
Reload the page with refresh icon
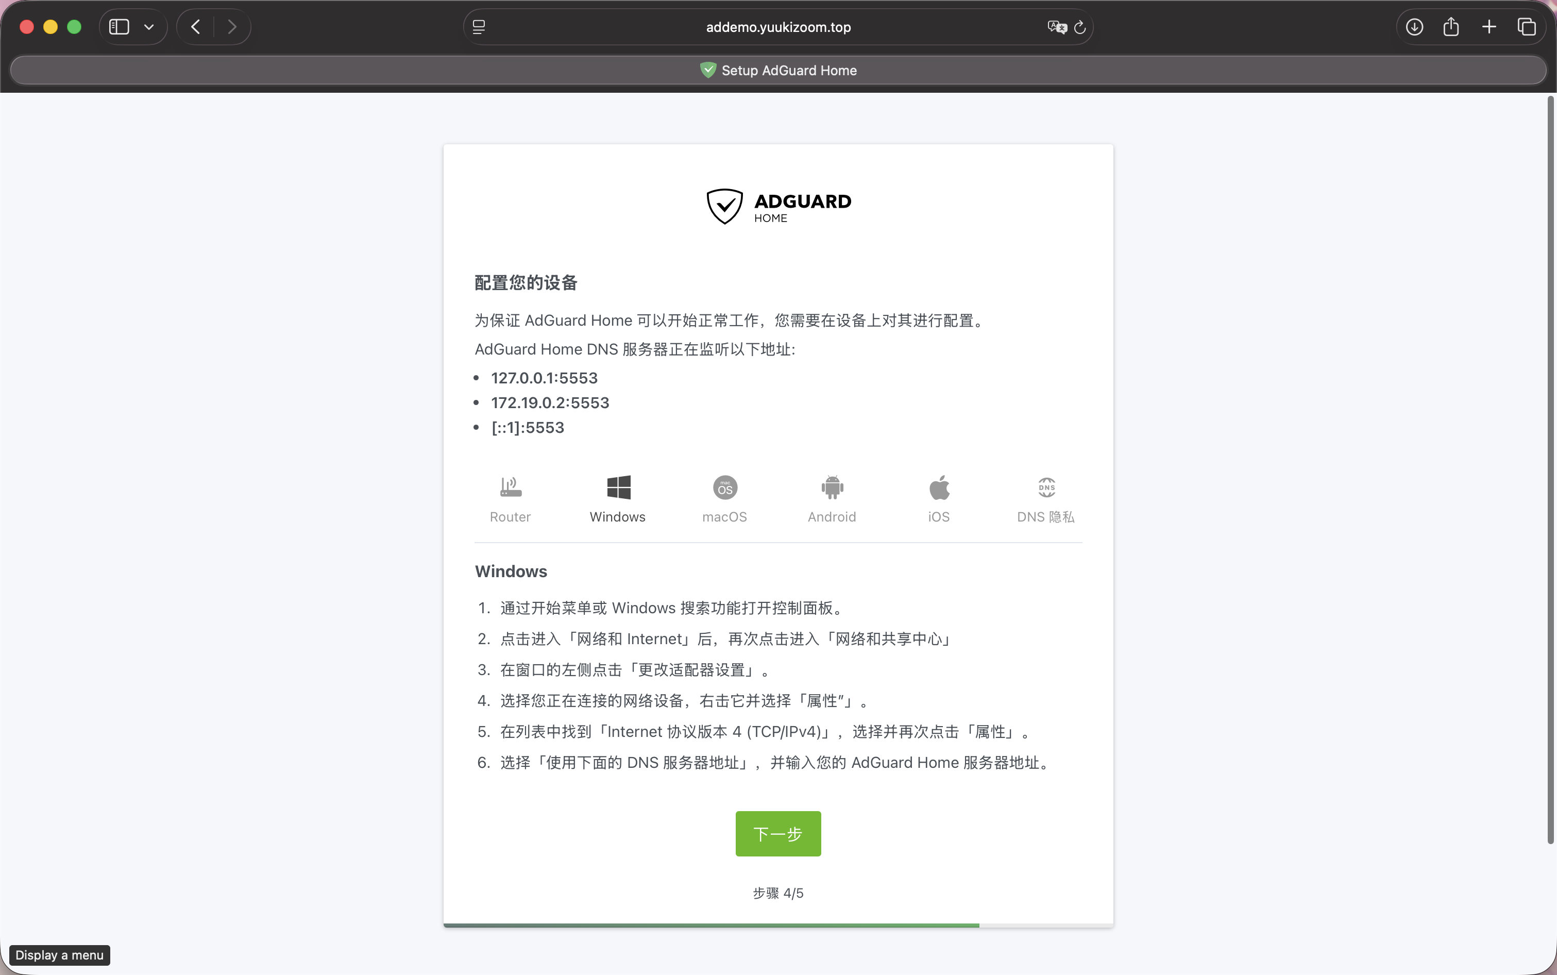coord(1080,27)
